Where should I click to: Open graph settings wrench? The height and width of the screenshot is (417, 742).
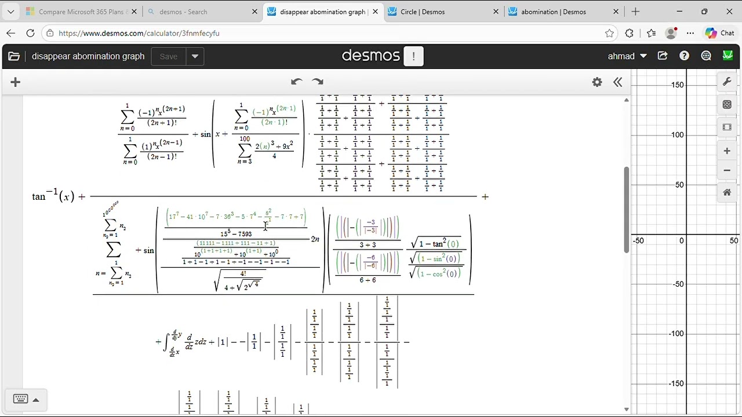727,82
